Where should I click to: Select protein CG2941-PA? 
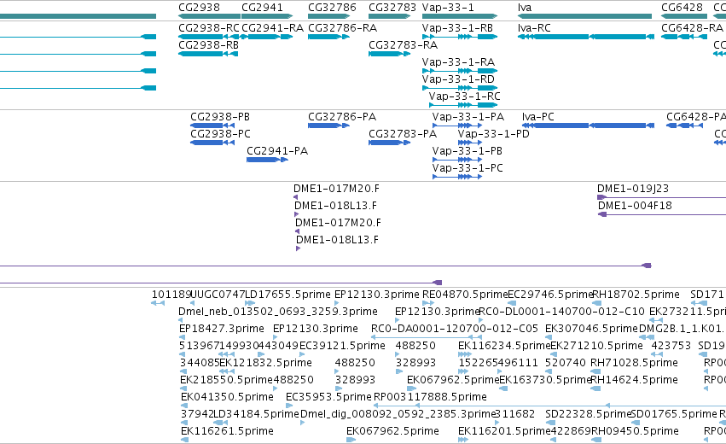coord(277,151)
